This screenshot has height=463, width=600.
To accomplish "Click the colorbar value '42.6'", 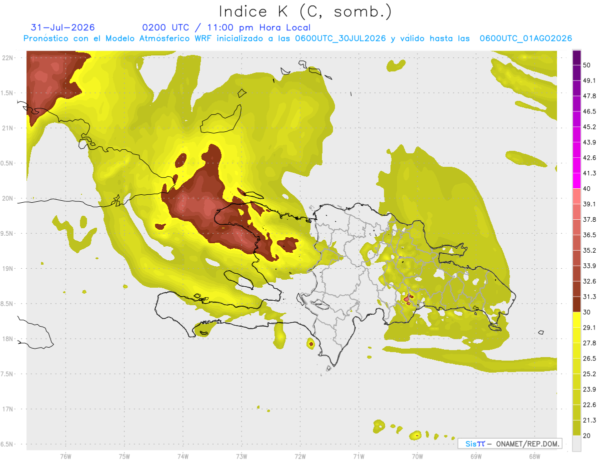I will 589,158.
